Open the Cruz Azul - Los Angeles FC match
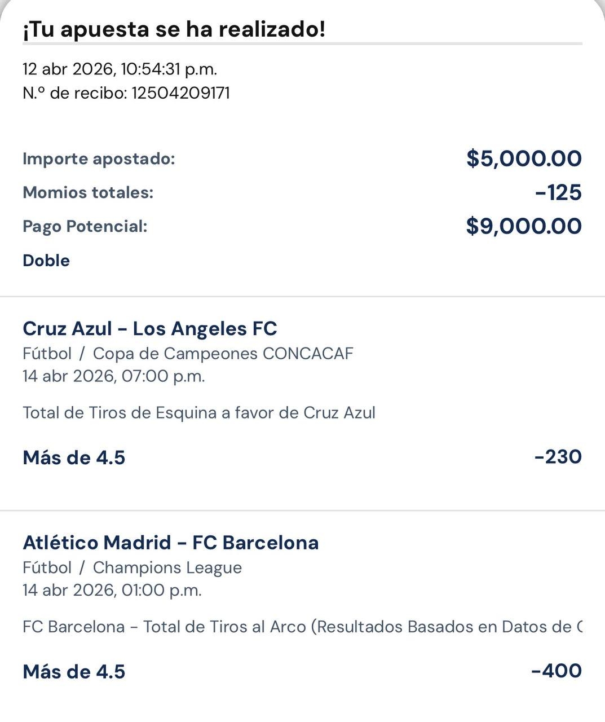 (x=150, y=328)
